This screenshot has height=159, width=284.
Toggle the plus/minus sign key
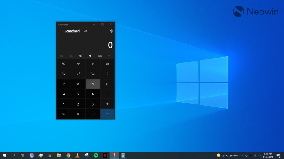point(64,114)
